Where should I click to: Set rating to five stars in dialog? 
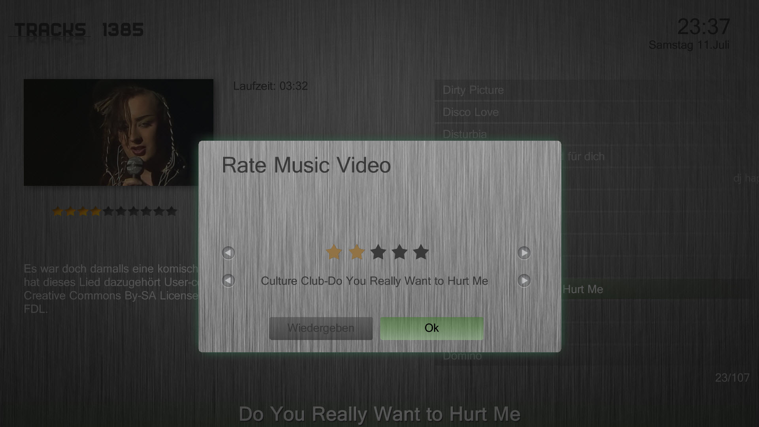click(x=421, y=252)
